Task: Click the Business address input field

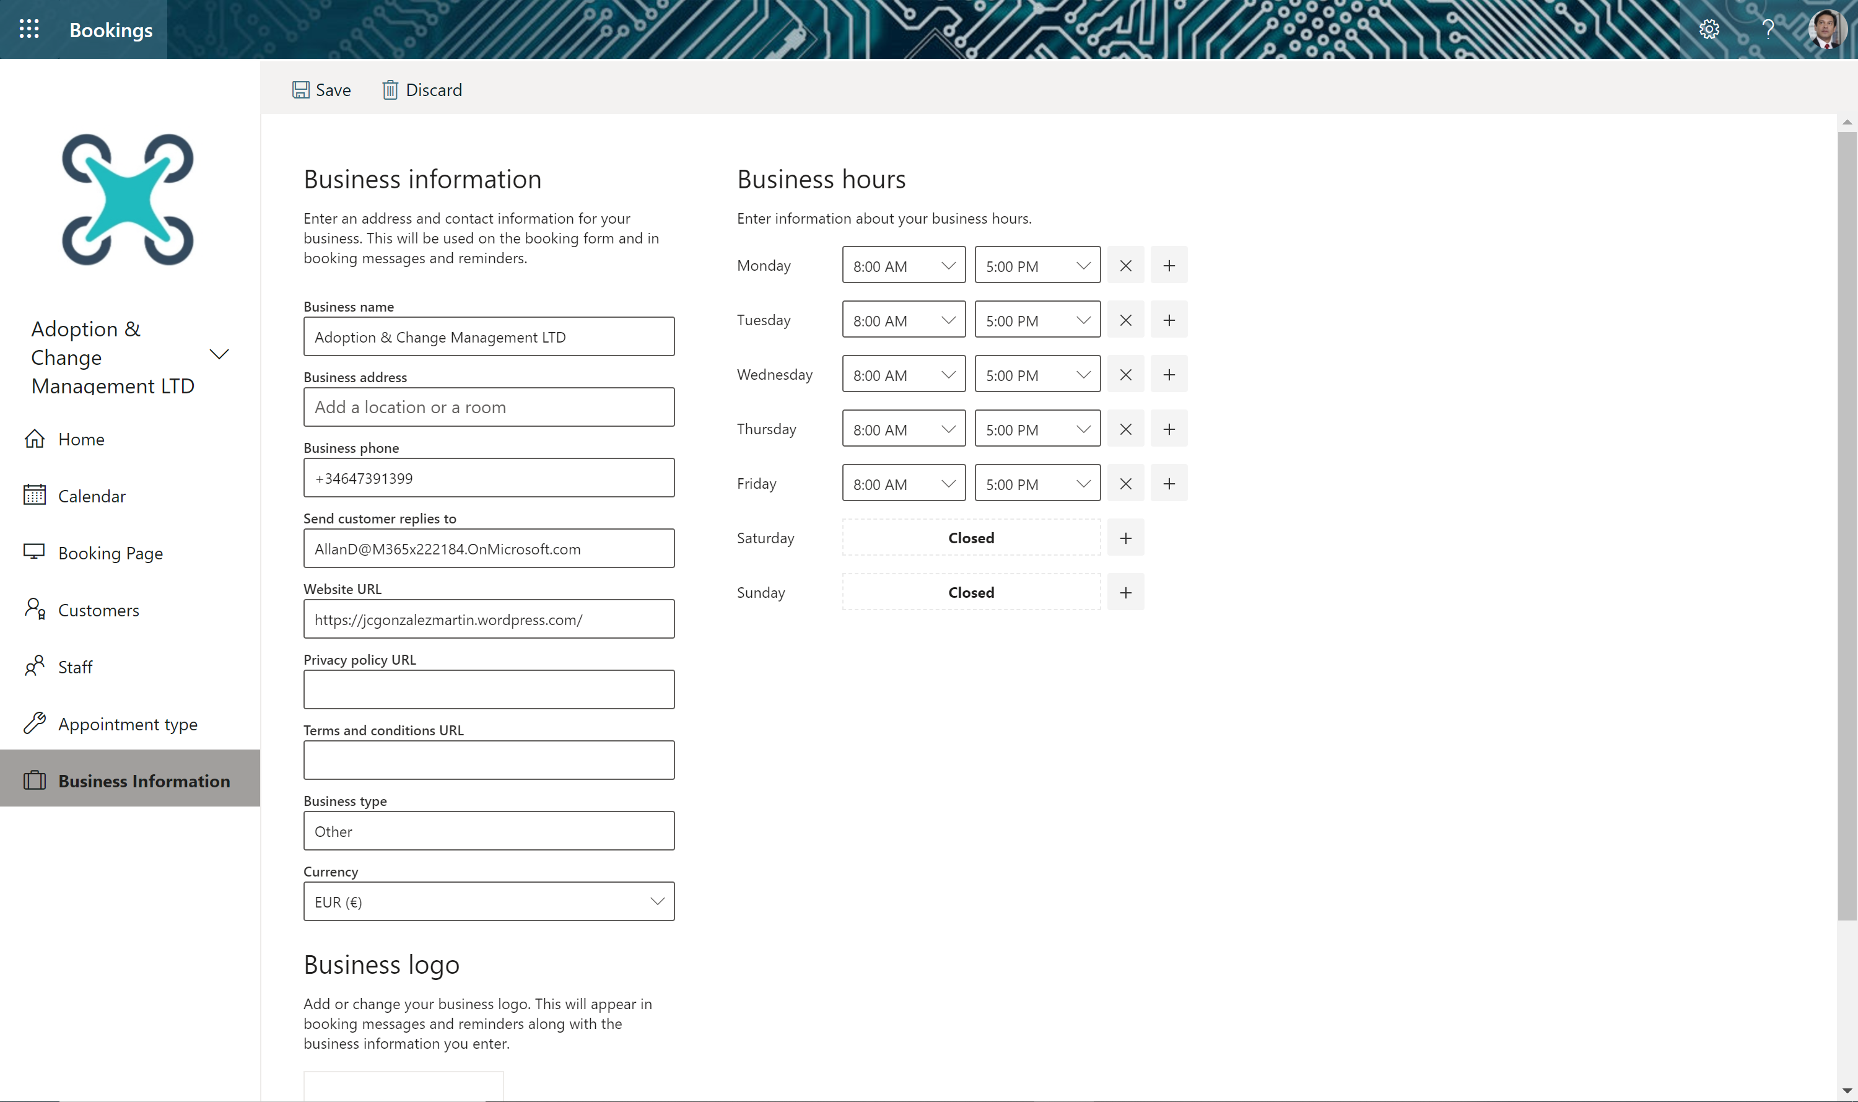Action: click(x=489, y=407)
